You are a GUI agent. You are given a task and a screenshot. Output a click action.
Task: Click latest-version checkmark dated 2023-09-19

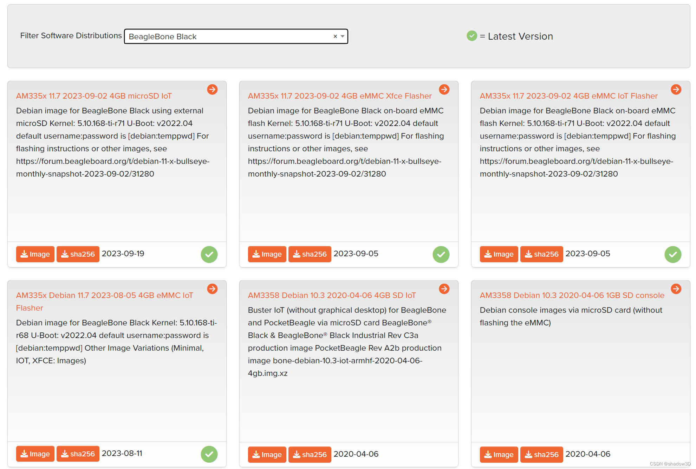(209, 255)
